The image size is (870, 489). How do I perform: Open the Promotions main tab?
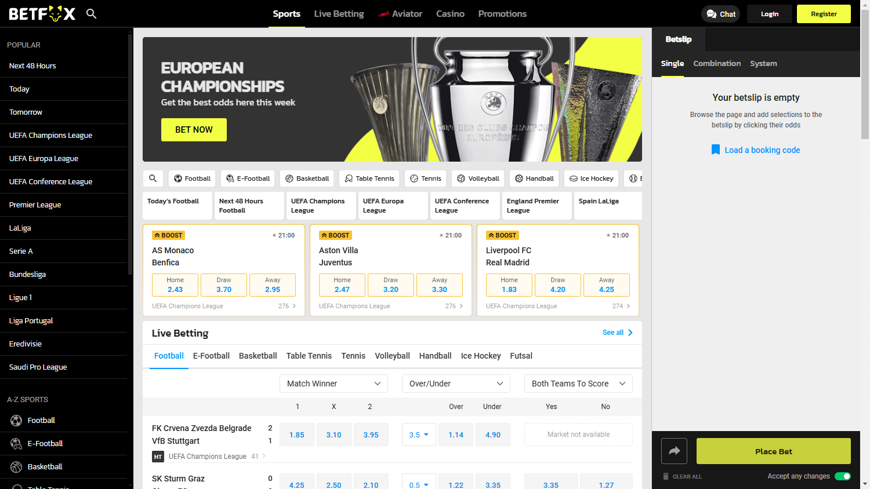502,14
